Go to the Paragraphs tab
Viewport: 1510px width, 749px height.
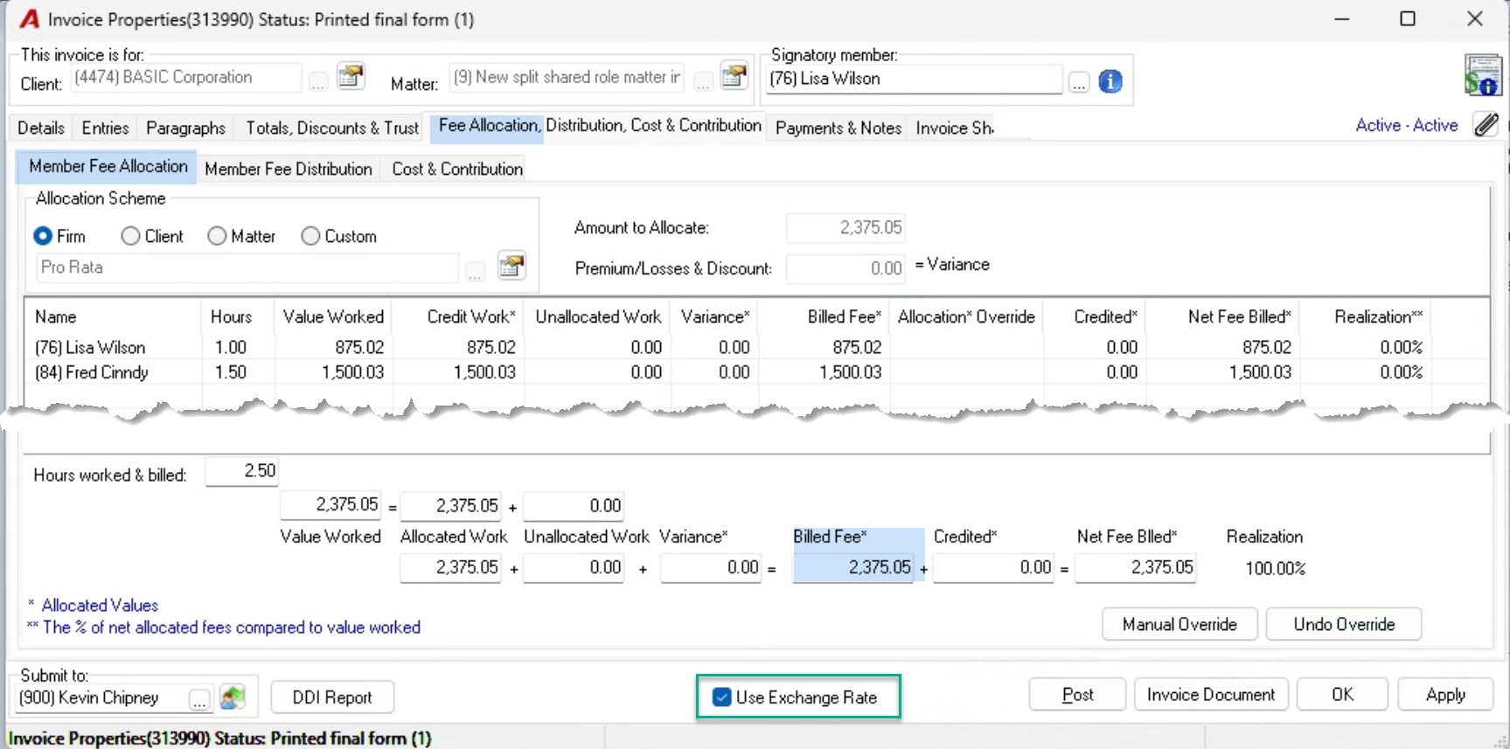point(185,128)
